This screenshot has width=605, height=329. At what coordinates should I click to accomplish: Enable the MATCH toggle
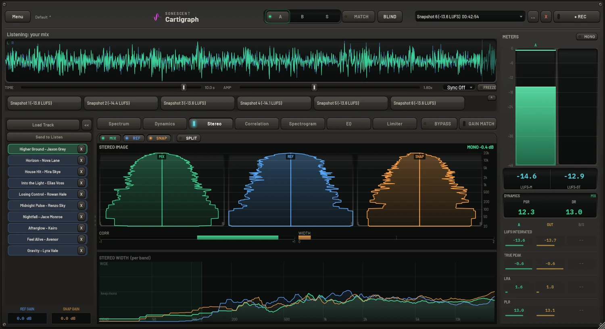(x=358, y=17)
